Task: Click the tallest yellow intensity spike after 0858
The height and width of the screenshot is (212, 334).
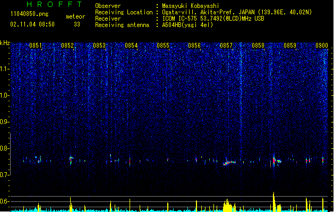Action: coord(273,201)
